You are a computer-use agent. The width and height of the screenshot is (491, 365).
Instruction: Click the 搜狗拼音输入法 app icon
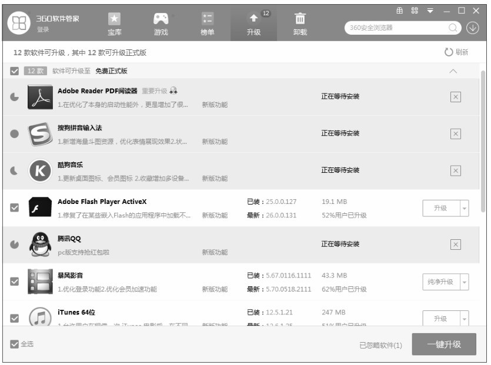coord(40,134)
